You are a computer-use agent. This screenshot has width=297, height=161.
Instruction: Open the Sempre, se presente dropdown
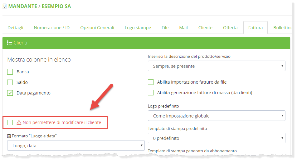[216, 66]
